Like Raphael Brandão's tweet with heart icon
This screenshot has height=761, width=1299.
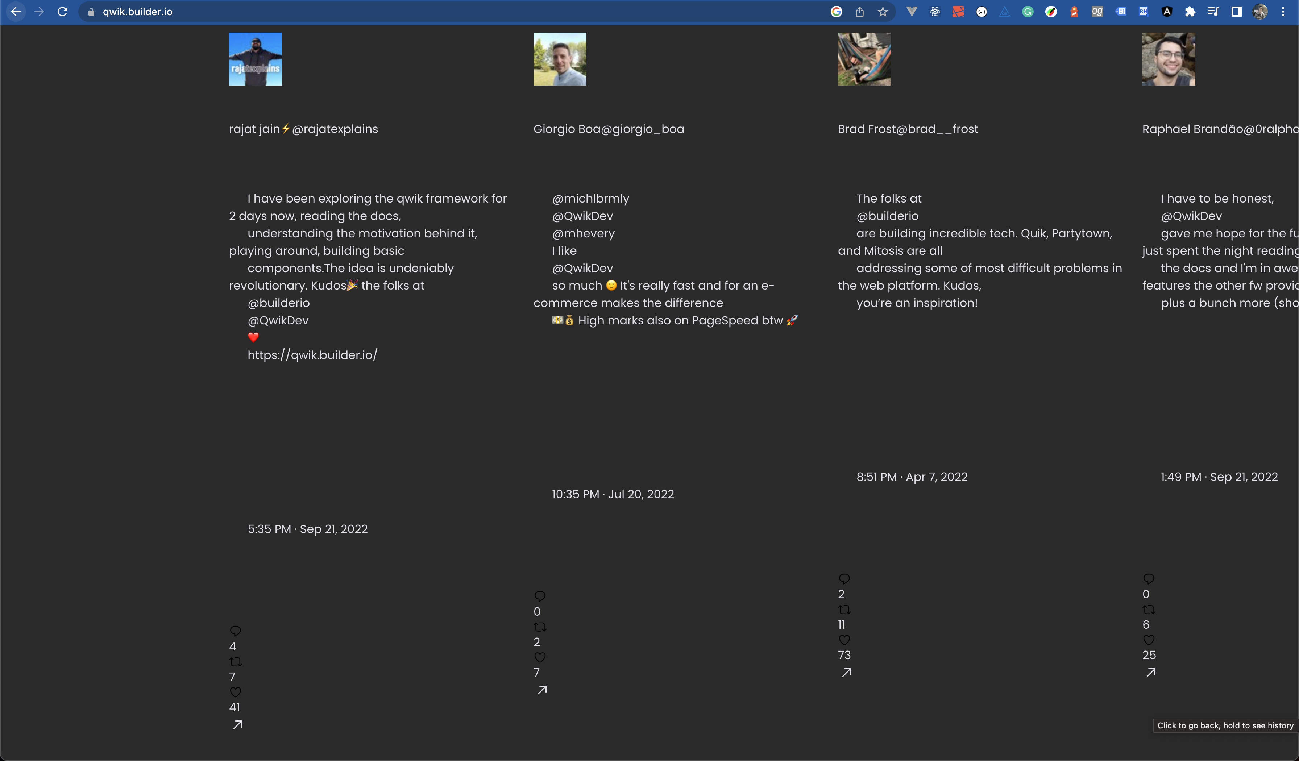coord(1149,640)
